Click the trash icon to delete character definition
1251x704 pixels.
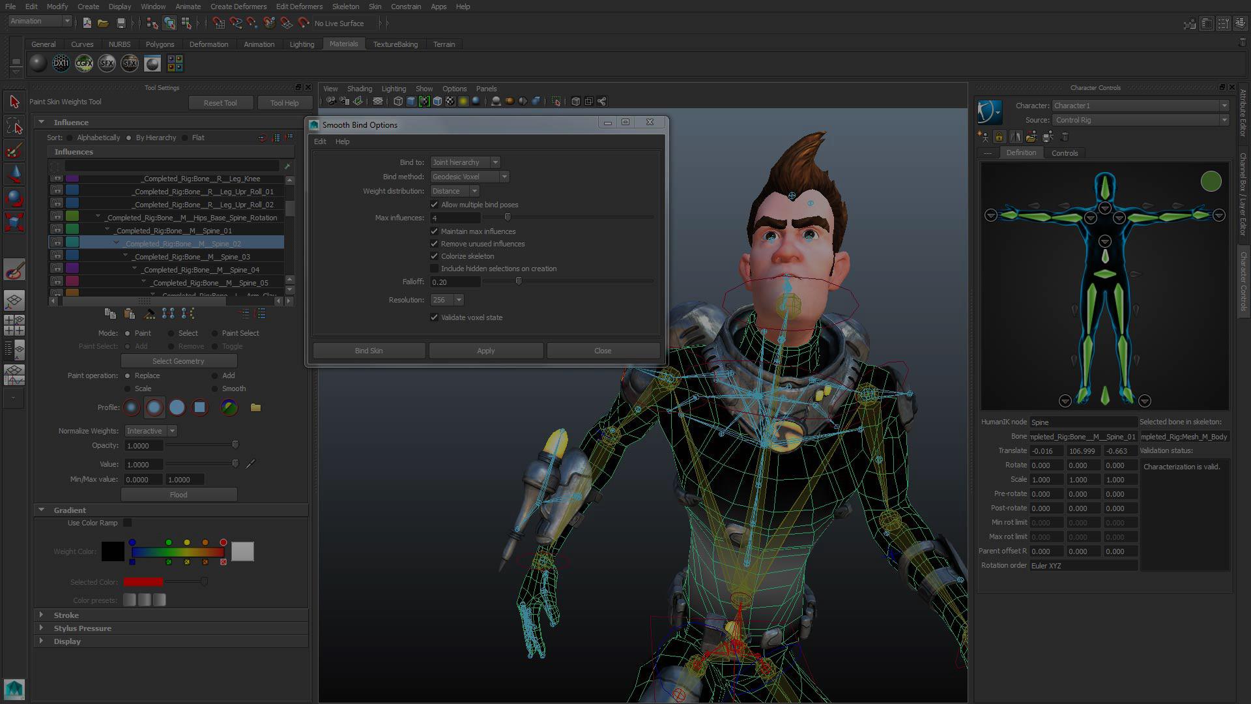click(x=1065, y=137)
